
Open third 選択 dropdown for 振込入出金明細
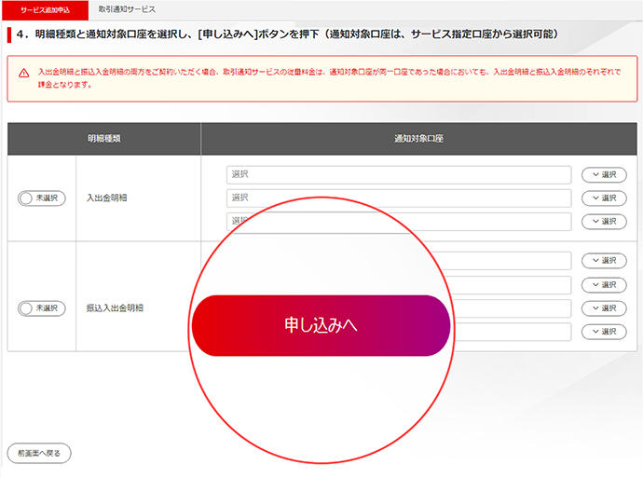[x=603, y=307]
